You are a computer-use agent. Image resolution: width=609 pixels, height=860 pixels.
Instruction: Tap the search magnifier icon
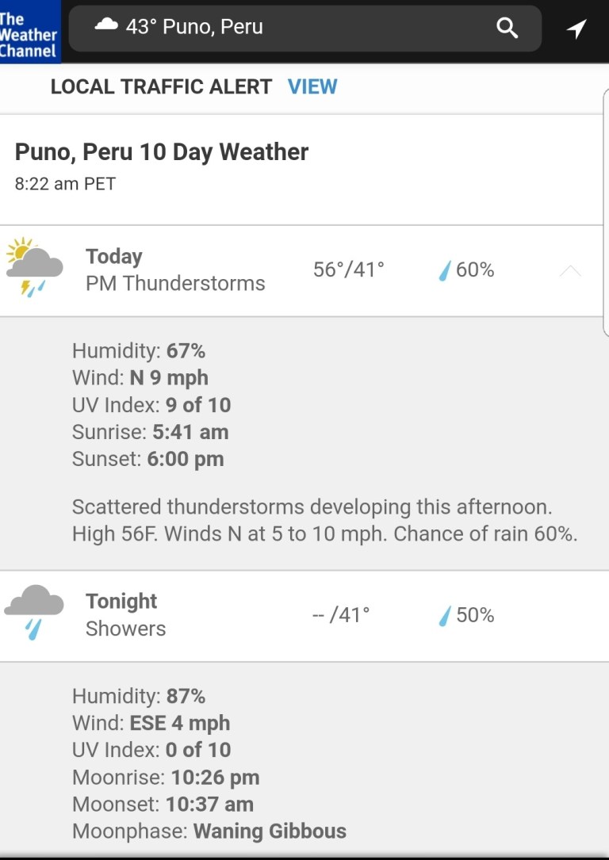[x=507, y=29]
